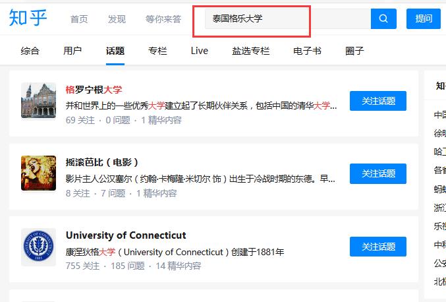Open the 格罗宁根大学 topic thumbnail
This screenshot has height=302, width=446.
[38, 100]
